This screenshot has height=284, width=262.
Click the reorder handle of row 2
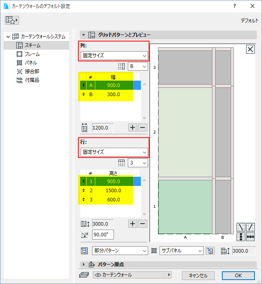[83, 190]
